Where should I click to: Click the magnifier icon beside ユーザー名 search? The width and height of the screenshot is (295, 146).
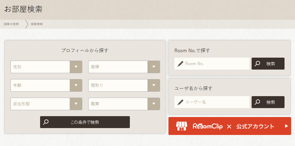pos(257,102)
